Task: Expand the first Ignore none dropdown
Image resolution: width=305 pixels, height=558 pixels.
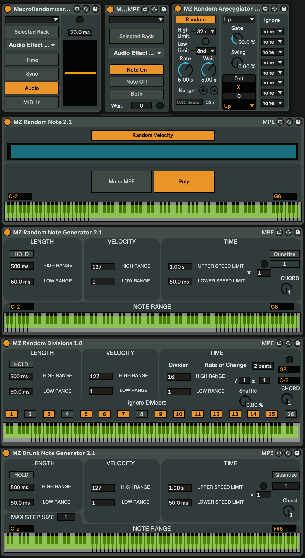Action: coord(272,32)
